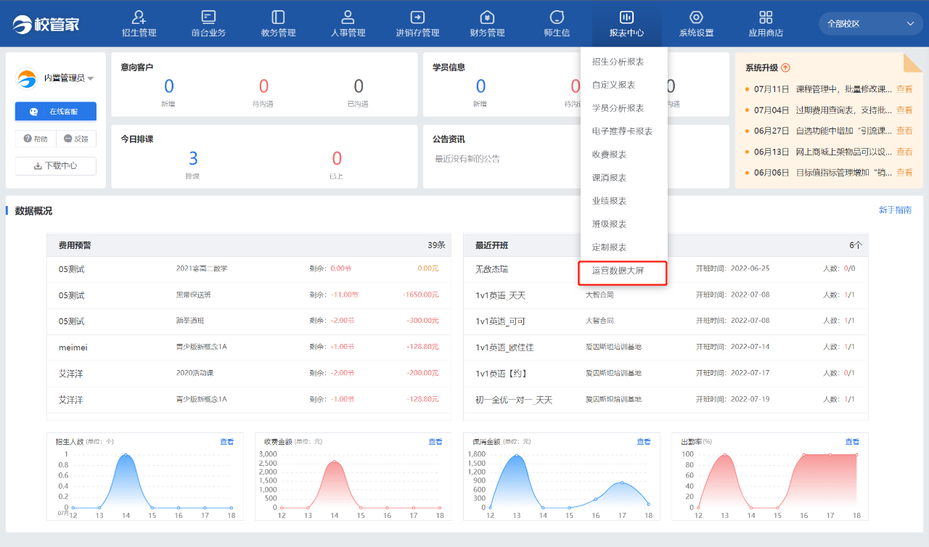The image size is (929, 547).
Task: Click the 财务管理 navigation icon
Action: coord(487,17)
